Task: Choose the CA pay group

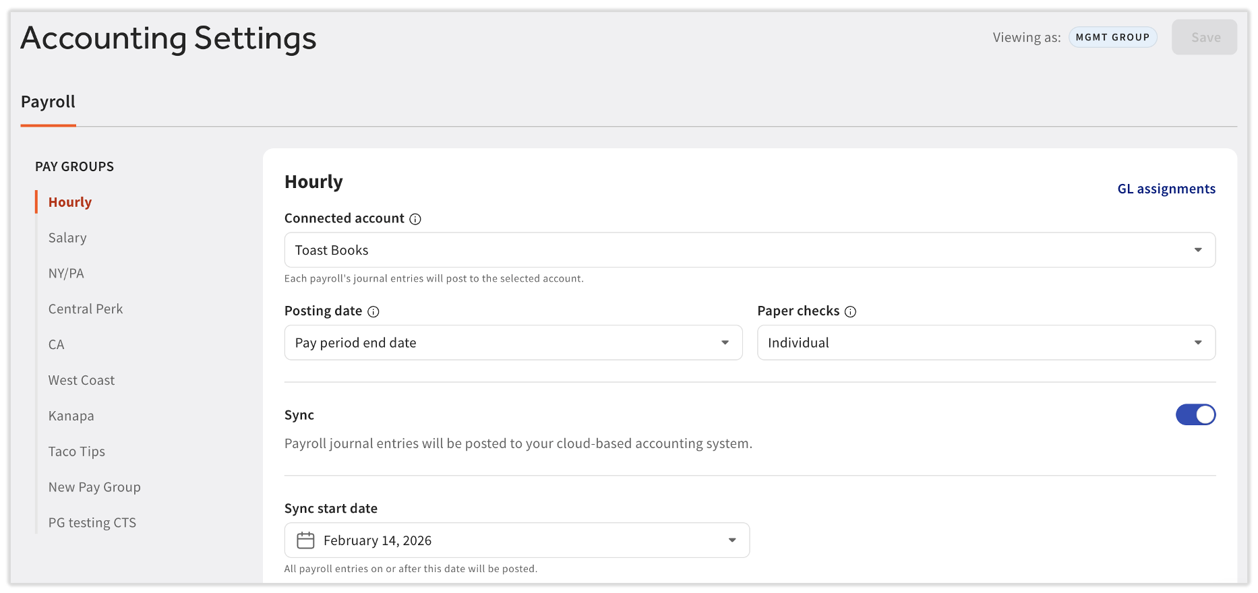Action: pos(57,345)
